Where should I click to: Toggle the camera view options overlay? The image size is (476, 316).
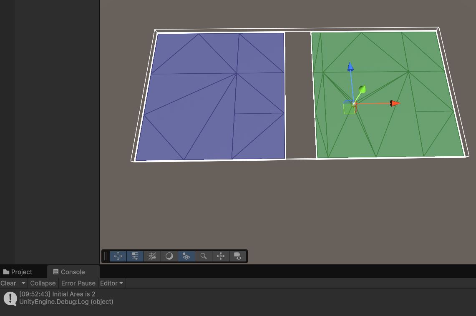pos(237,256)
